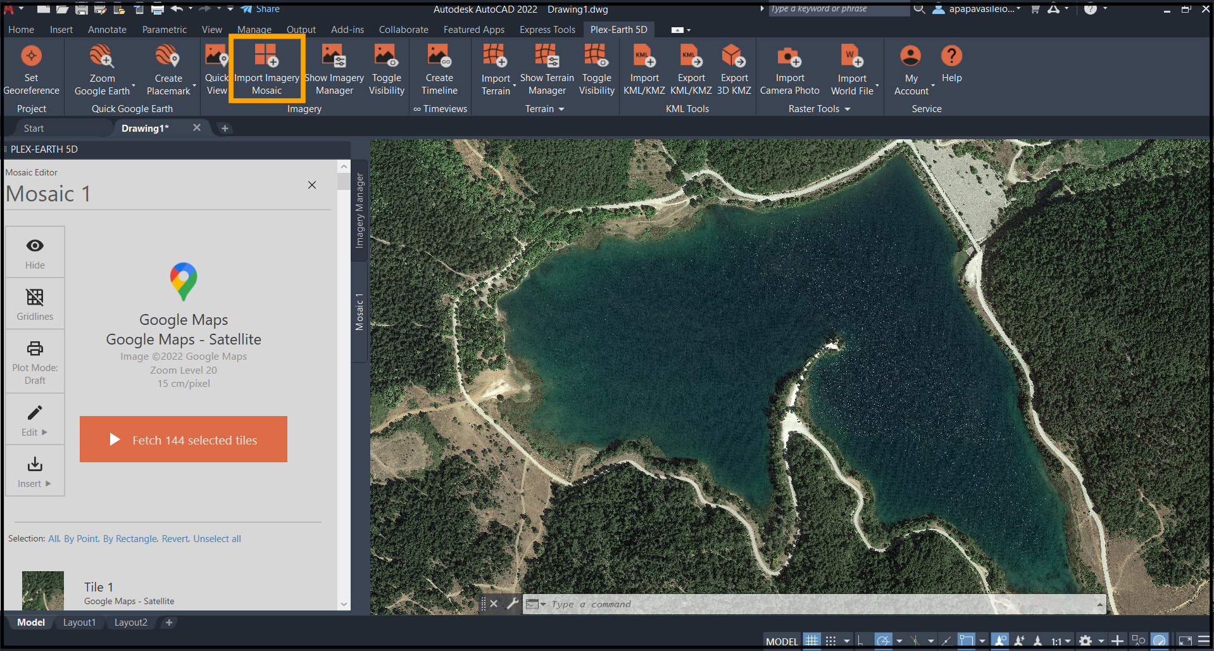The image size is (1214, 651).
Task: Select the Gridlines option in Mosaic Editor
Action: tap(34, 303)
